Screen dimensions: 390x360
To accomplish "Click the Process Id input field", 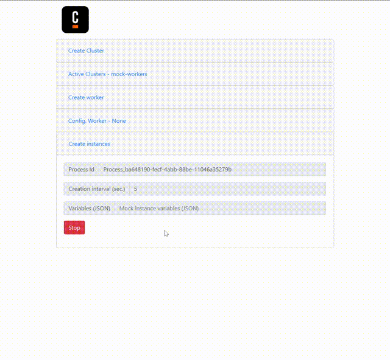I will coord(213,169).
